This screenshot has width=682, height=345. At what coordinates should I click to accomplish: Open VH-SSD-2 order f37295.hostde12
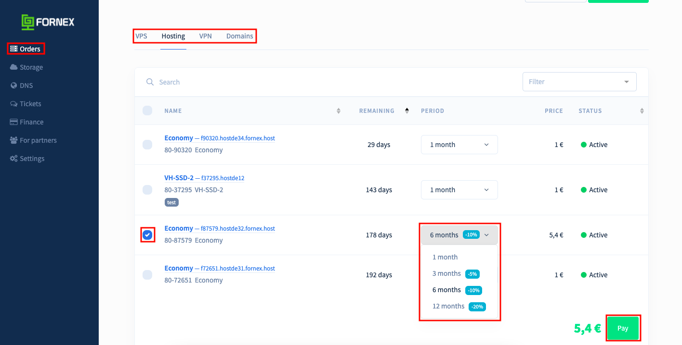(x=204, y=178)
